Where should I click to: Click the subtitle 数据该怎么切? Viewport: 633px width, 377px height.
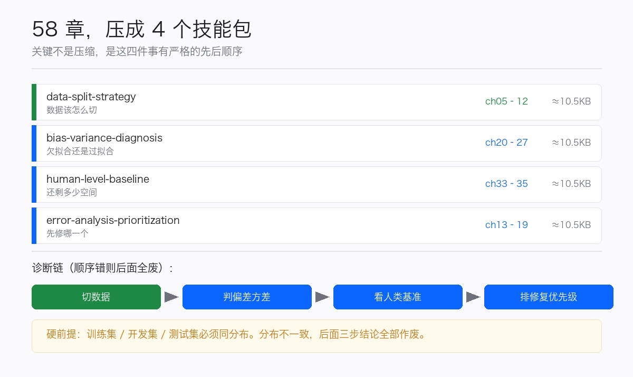coord(72,110)
